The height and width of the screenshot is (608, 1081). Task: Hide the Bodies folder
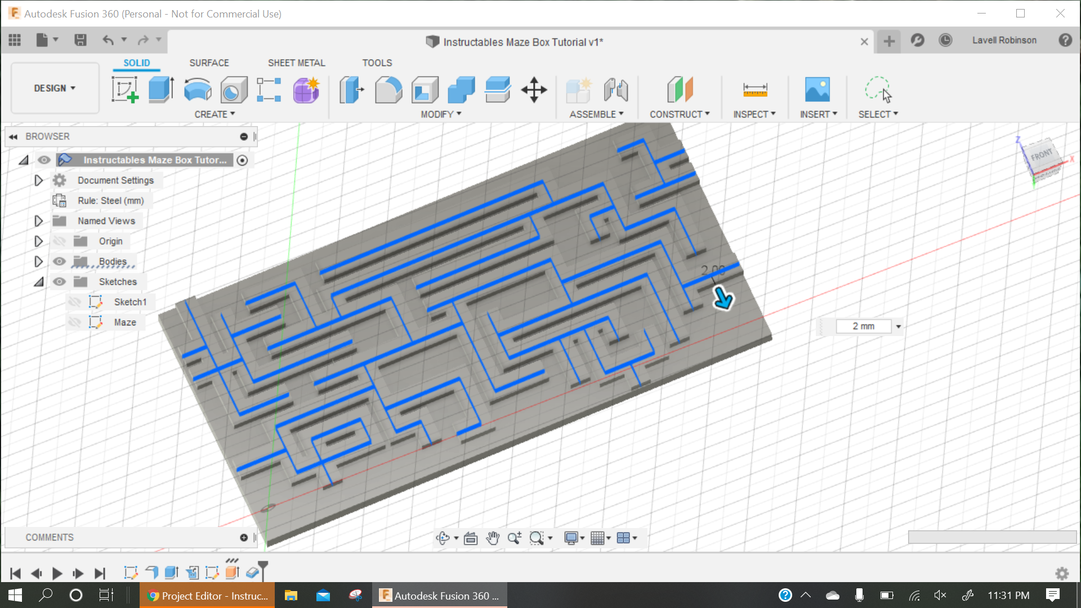(59, 261)
